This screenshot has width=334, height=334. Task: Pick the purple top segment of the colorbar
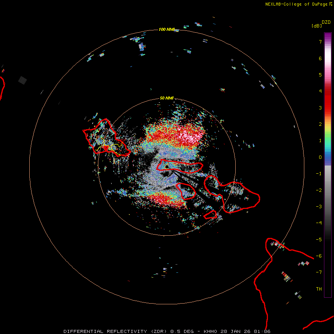click(328, 37)
